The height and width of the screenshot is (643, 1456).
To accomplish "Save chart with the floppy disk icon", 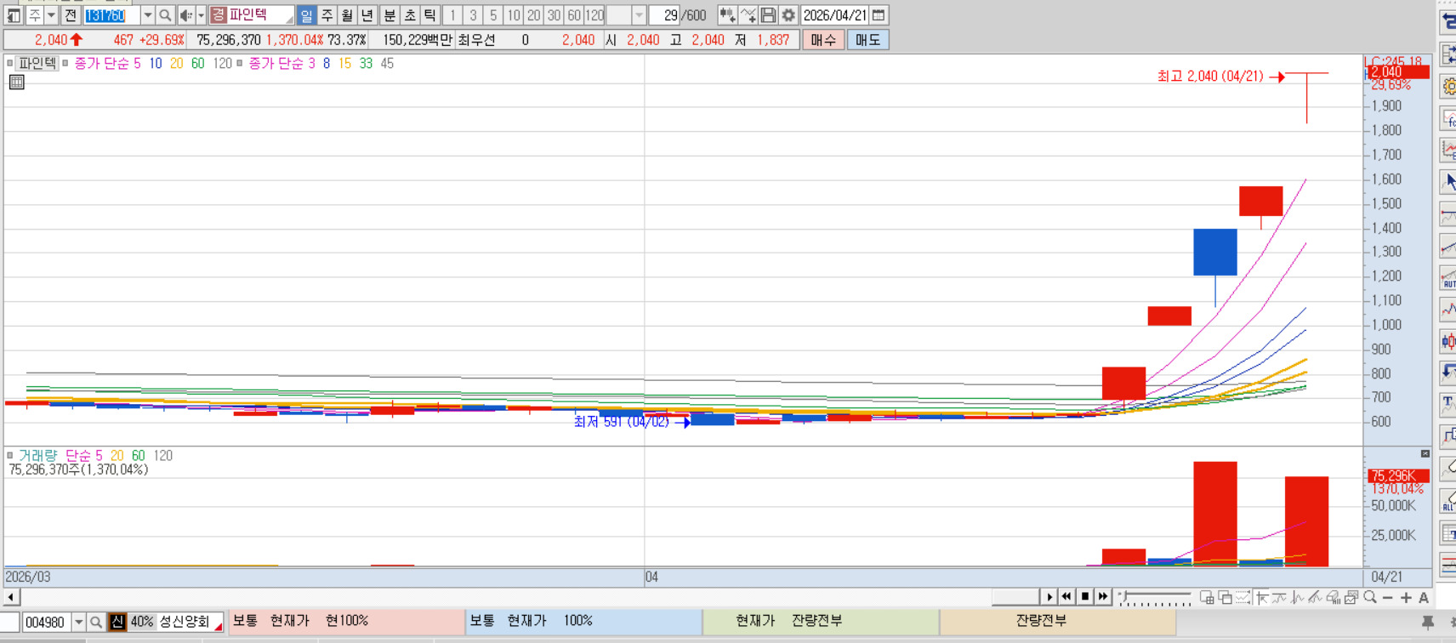I will (768, 15).
